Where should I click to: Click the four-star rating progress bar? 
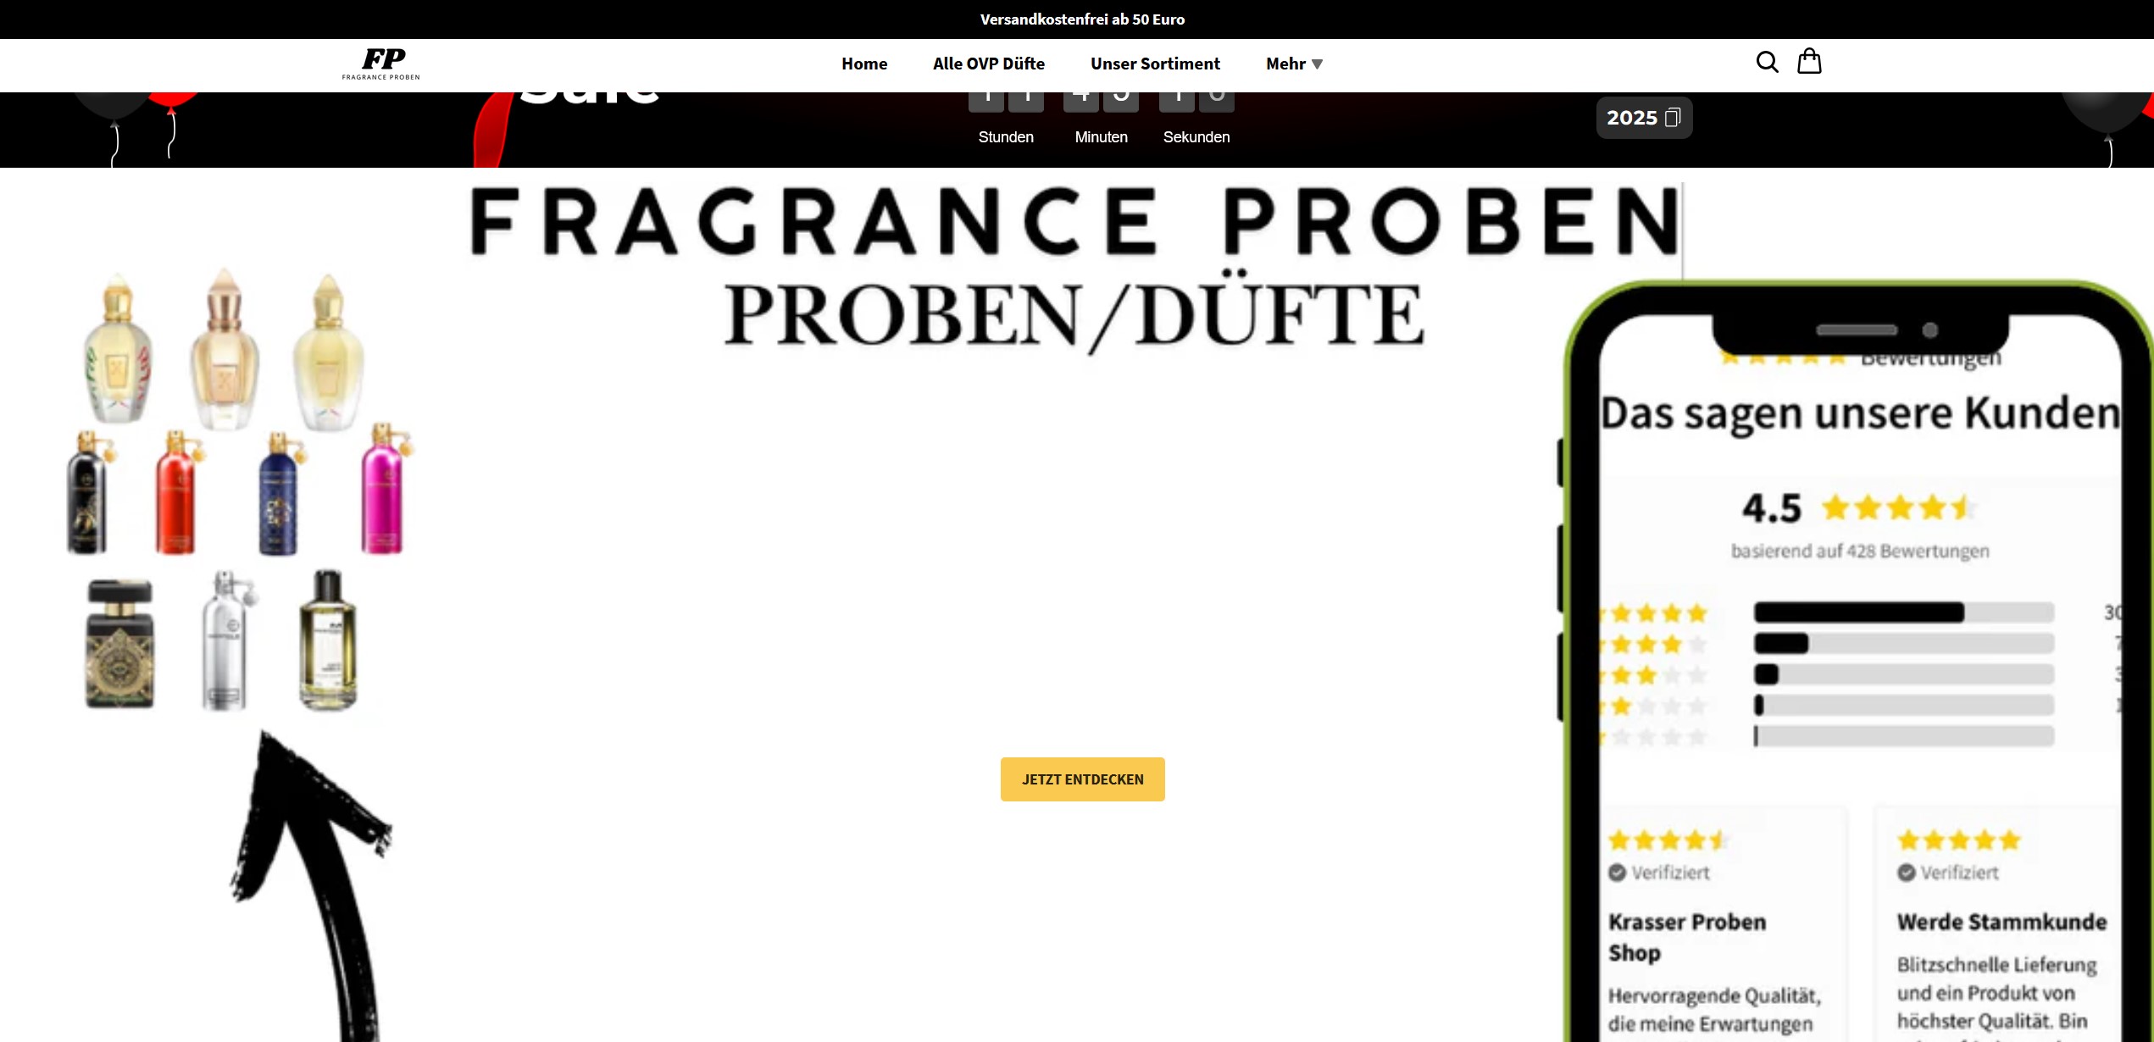click(x=1903, y=644)
